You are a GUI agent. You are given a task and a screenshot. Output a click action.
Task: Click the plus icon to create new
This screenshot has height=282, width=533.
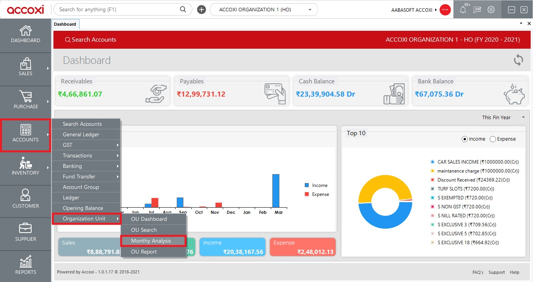[x=201, y=9]
